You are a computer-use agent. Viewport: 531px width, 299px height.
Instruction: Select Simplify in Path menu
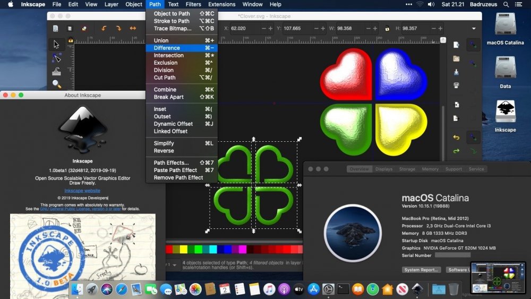coord(182,143)
